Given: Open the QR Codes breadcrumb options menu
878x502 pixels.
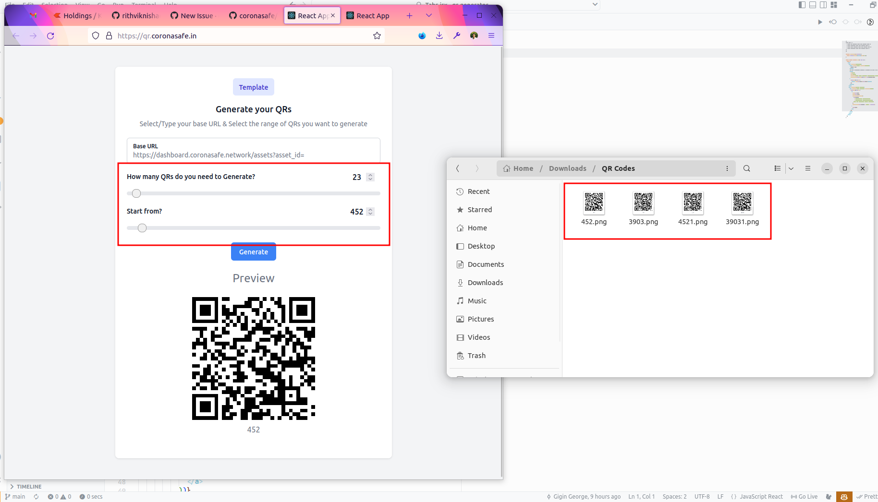Looking at the screenshot, I should (x=727, y=168).
